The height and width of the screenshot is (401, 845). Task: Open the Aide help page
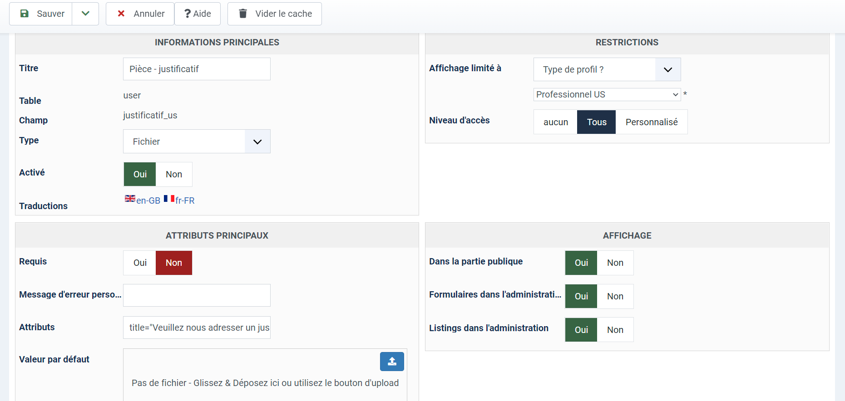click(x=198, y=14)
